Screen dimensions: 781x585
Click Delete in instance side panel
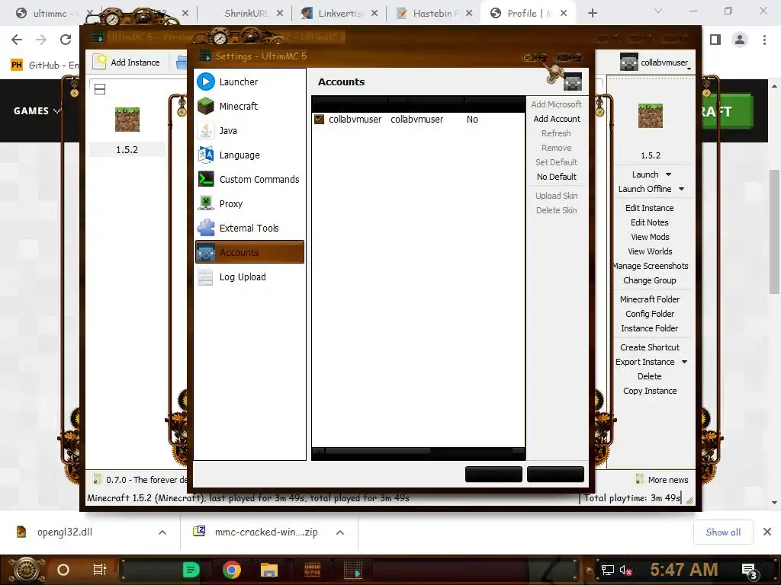click(x=650, y=376)
